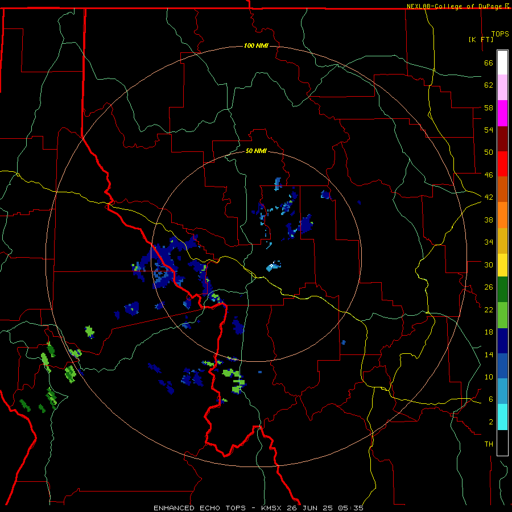Click the black TH threshold swatch
Image resolution: width=512 pixels, height=512 pixels.
(x=502, y=443)
